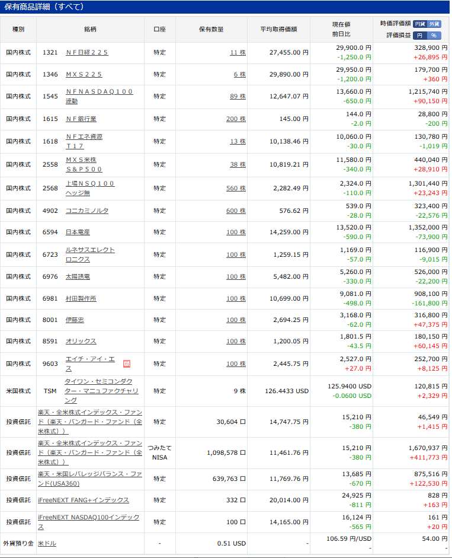
Task: Click つみたてNISA account cell
Action: [x=160, y=452]
